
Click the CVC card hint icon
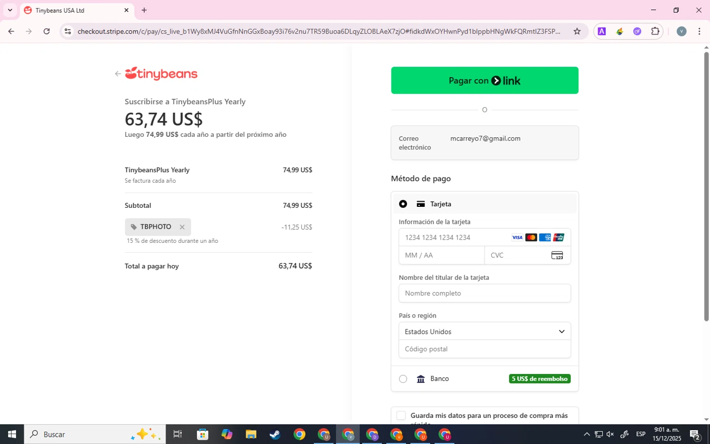557,256
